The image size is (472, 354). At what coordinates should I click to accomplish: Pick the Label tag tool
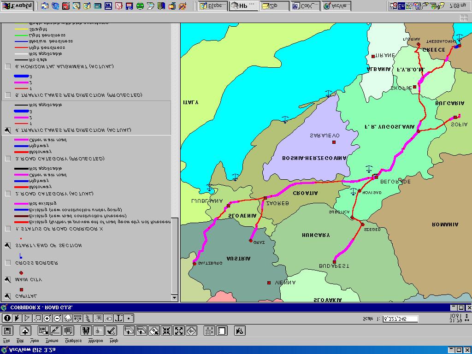tap(108, 318)
